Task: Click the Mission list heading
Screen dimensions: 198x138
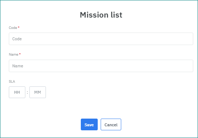Action: point(101,15)
